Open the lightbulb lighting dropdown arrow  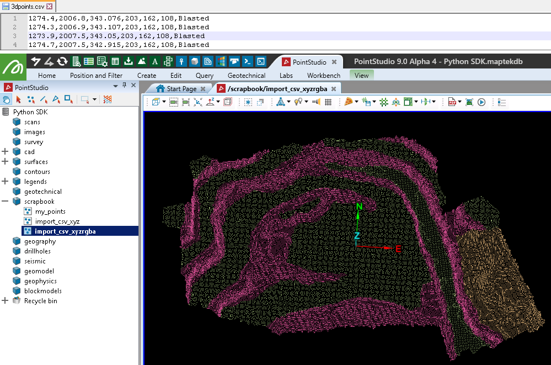(x=307, y=102)
